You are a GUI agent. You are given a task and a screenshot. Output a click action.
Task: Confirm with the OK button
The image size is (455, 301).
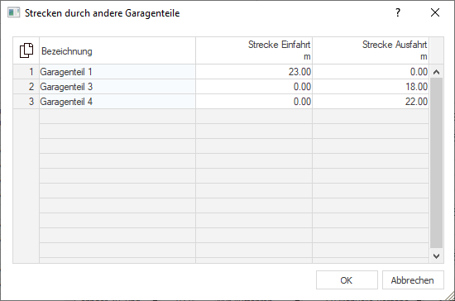click(x=347, y=280)
